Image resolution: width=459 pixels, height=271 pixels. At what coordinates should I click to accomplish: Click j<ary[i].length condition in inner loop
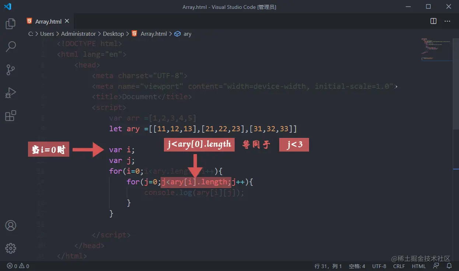[196, 182]
